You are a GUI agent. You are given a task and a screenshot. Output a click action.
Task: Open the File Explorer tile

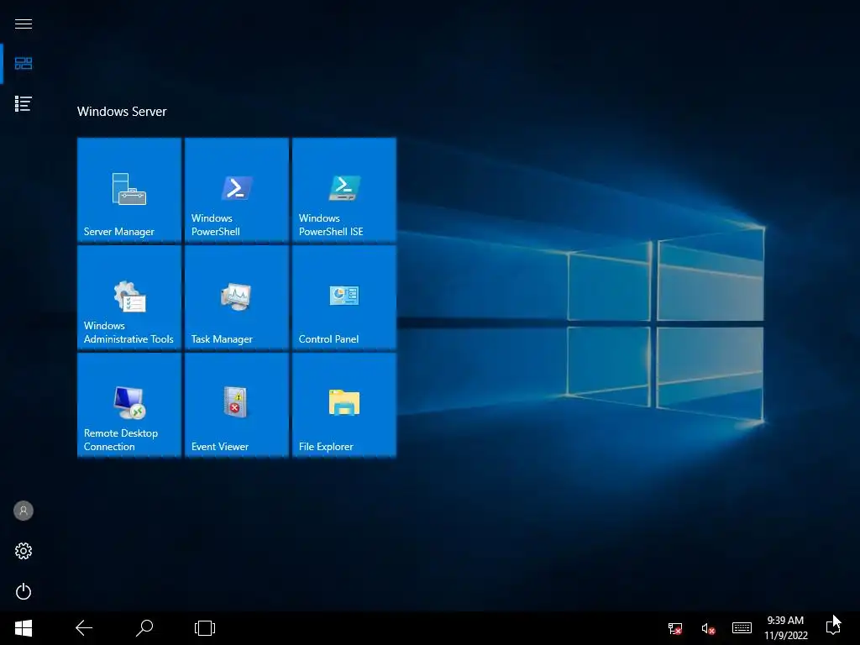(x=344, y=405)
